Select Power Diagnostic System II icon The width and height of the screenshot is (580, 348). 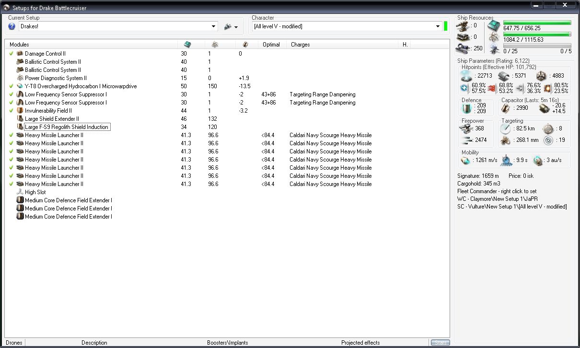click(20, 78)
